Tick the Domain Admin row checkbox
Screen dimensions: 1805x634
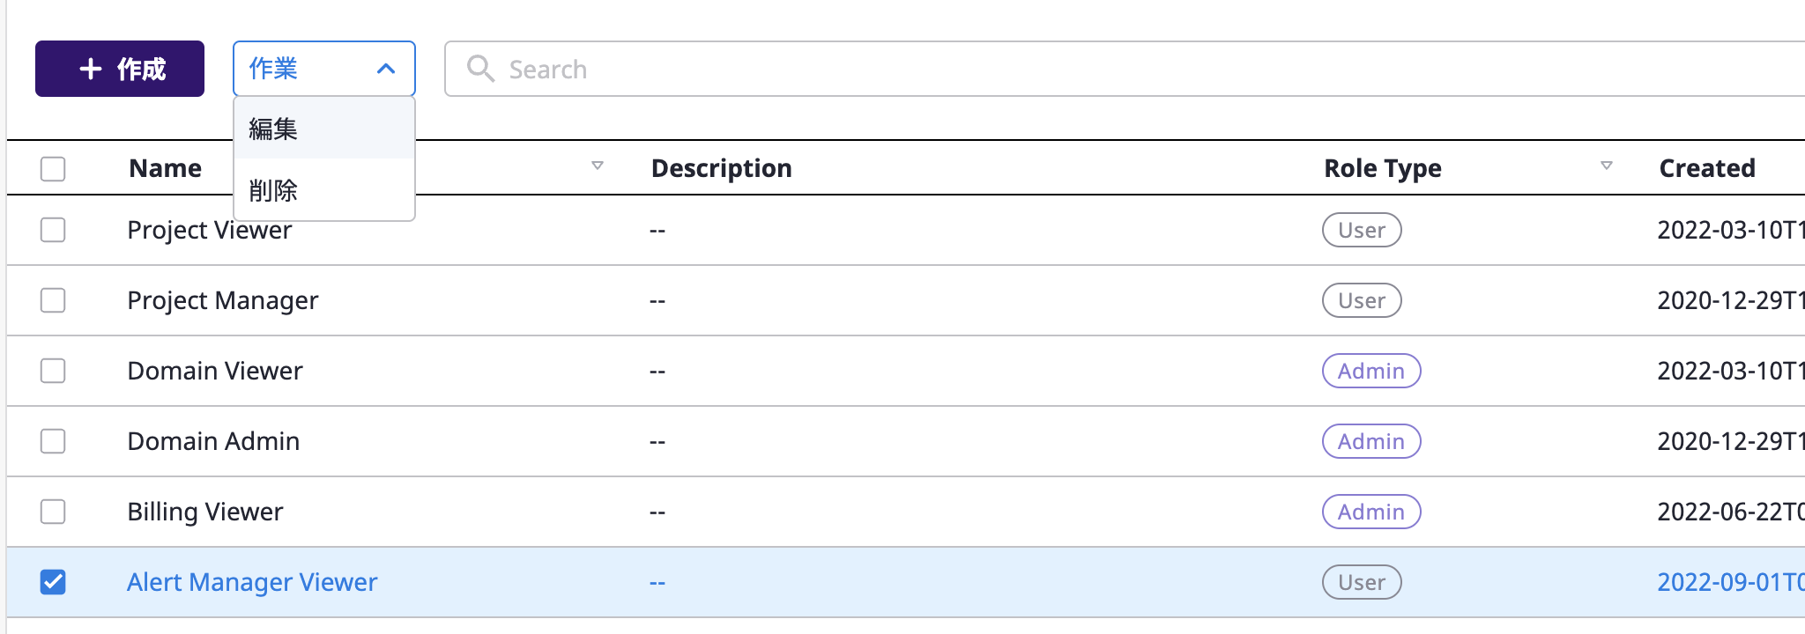pyautogui.click(x=53, y=441)
